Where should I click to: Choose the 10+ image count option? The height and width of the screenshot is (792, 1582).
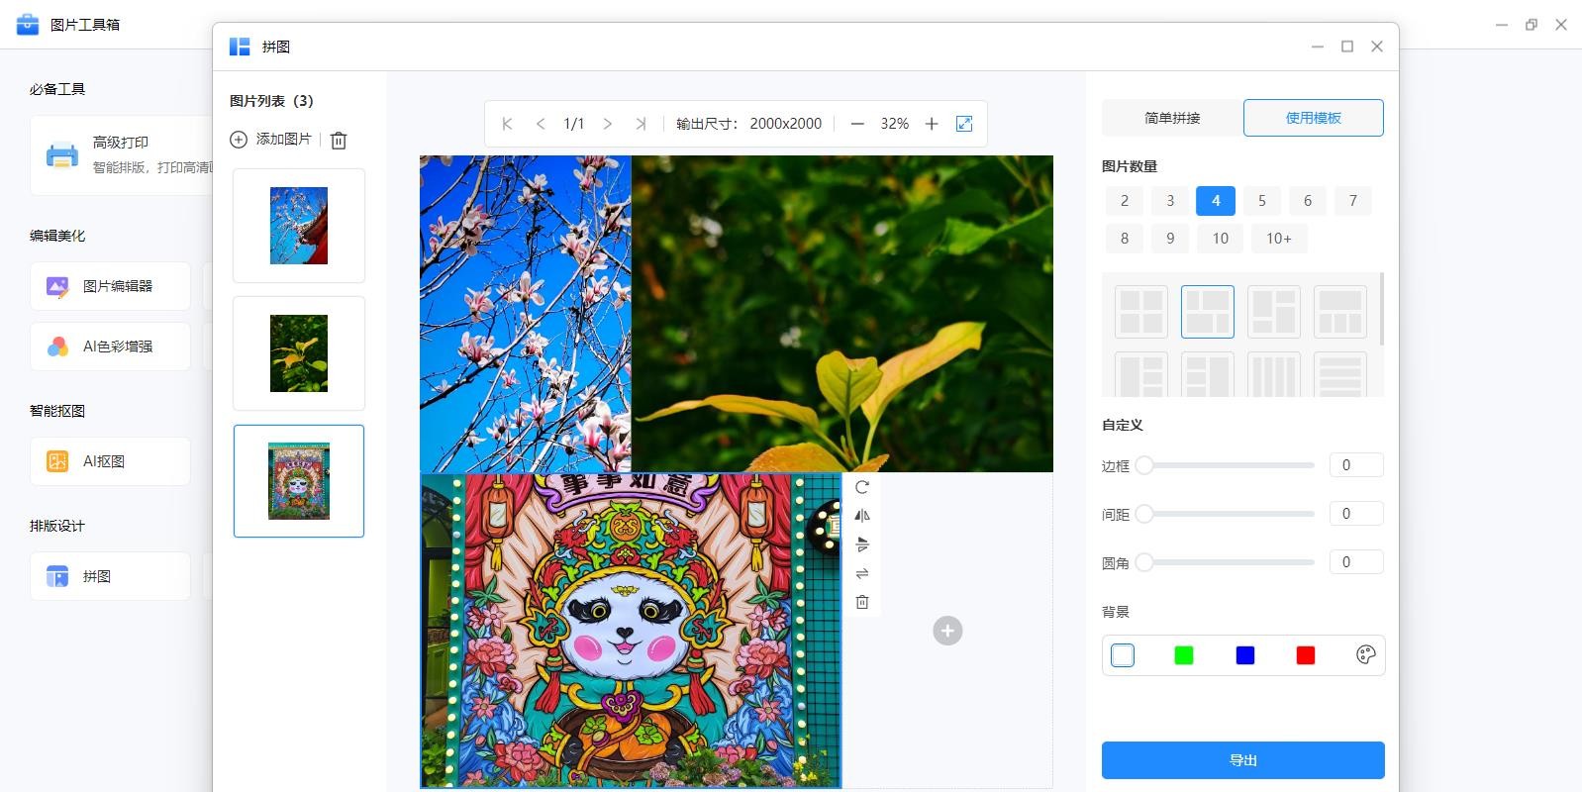pyautogui.click(x=1278, y=239)
